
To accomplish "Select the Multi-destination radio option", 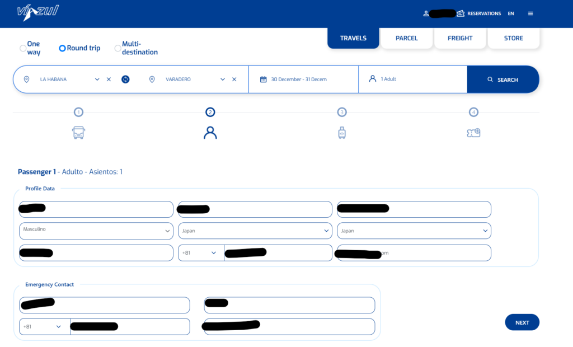I will pyautogui.click(x=118, y=48).
